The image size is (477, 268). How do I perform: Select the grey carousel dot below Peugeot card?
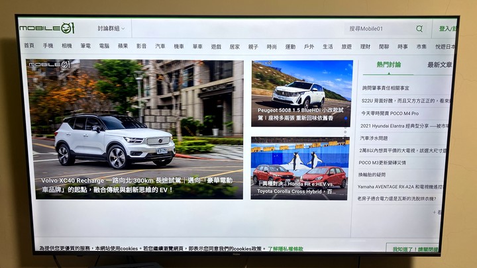point(345,132)
